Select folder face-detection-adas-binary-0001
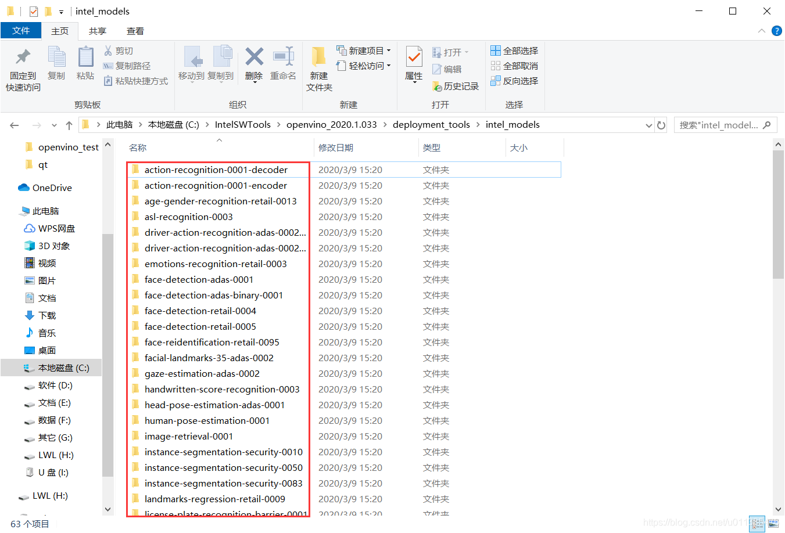The height and width of the screenshot is (533, 785). click(214, 296)
